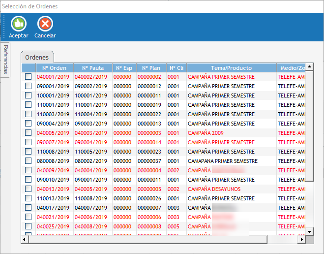324x254 pixels.
Task: Tick the checkbox for order 040005/2019
Action: 28,133
